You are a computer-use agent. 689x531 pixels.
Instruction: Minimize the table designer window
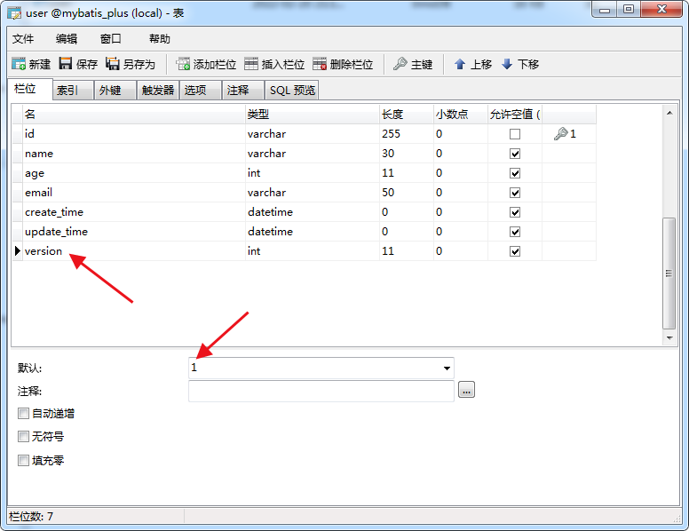pos(605,10)
